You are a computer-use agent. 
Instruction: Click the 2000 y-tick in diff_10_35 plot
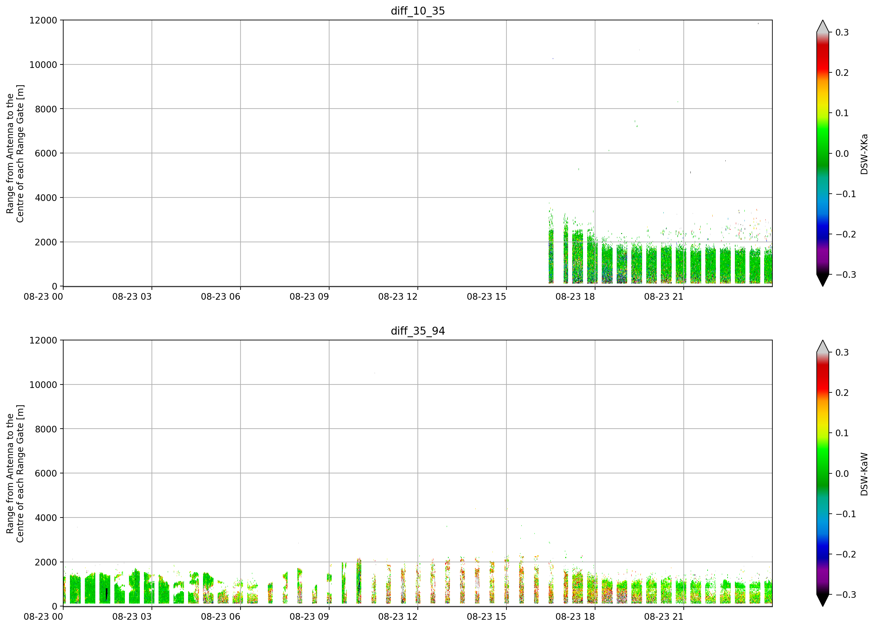[x=46, y=242]
